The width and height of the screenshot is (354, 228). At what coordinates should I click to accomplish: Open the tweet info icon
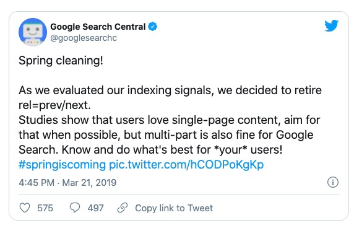(333, 182)
